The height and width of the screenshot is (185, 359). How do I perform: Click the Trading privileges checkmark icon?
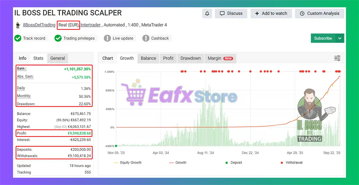[x=58, y=38]
